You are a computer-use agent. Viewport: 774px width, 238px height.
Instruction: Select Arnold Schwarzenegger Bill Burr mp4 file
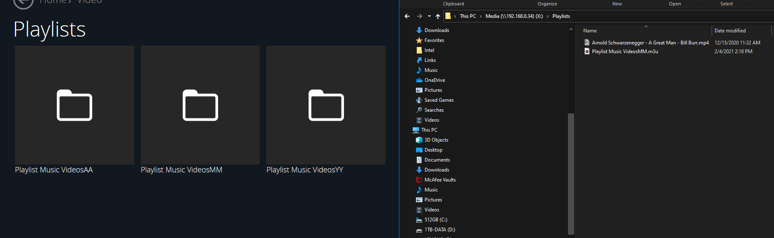click(x=650, y=43)
